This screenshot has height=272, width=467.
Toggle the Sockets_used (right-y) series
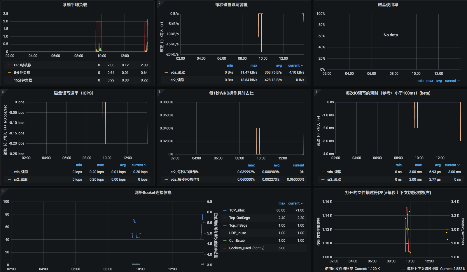(247, 248)
